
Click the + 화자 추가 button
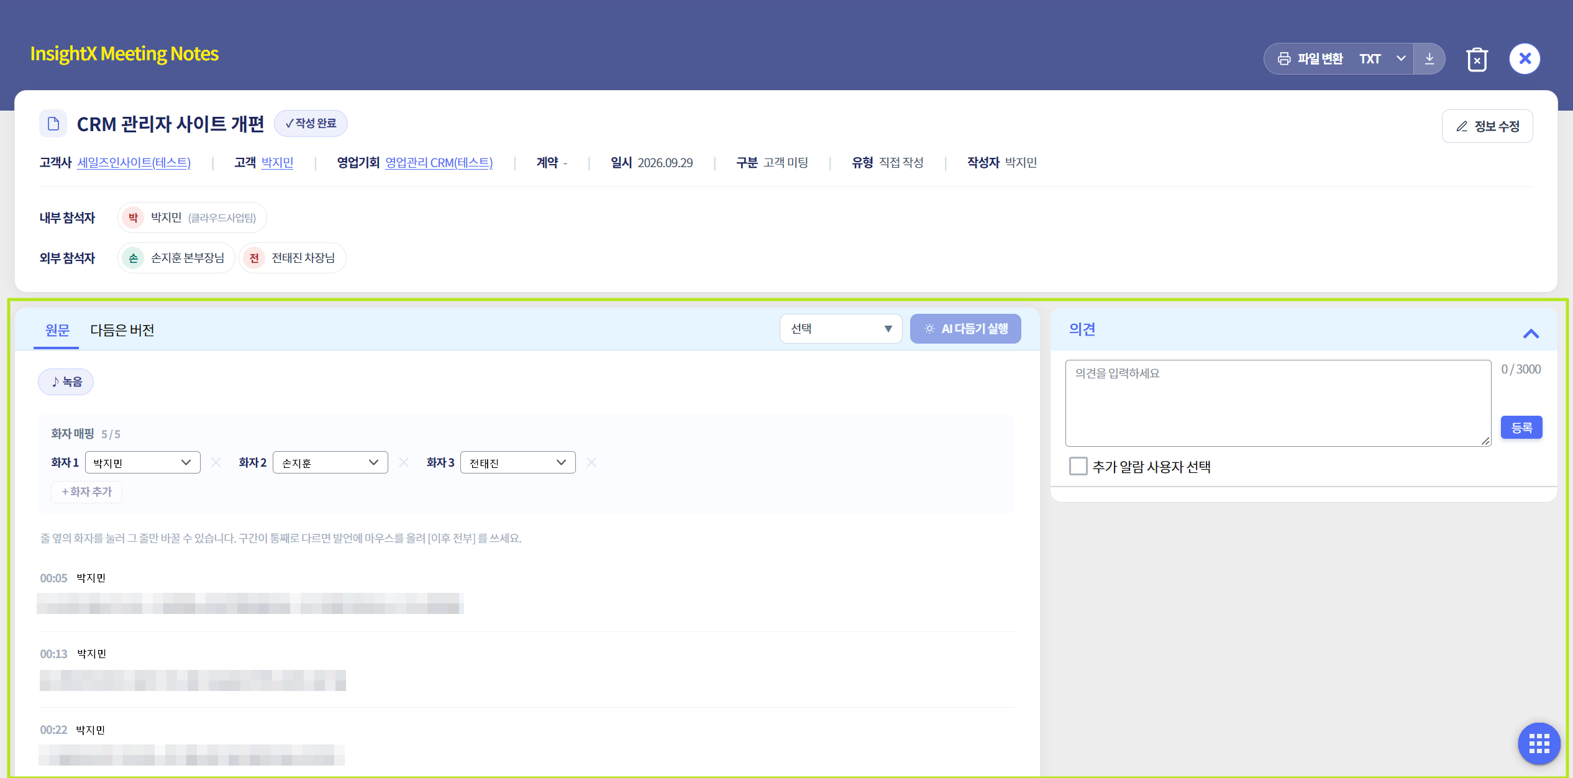coord(86,492)
